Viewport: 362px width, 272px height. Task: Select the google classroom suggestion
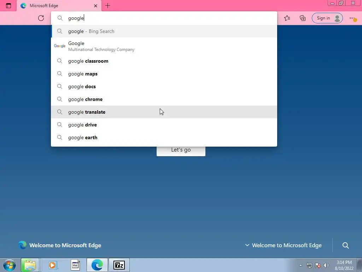(x=164, y=61)
